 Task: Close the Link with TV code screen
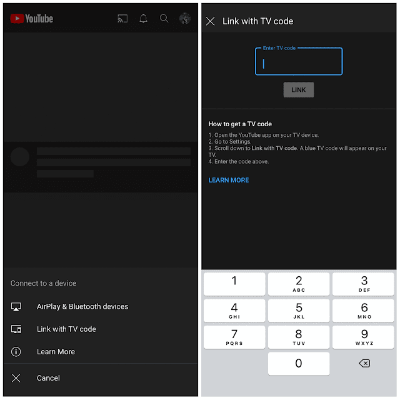point(210,21)
